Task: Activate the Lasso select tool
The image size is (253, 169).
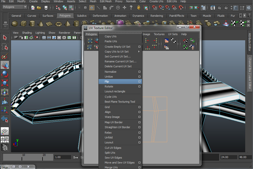Action: 5,47
